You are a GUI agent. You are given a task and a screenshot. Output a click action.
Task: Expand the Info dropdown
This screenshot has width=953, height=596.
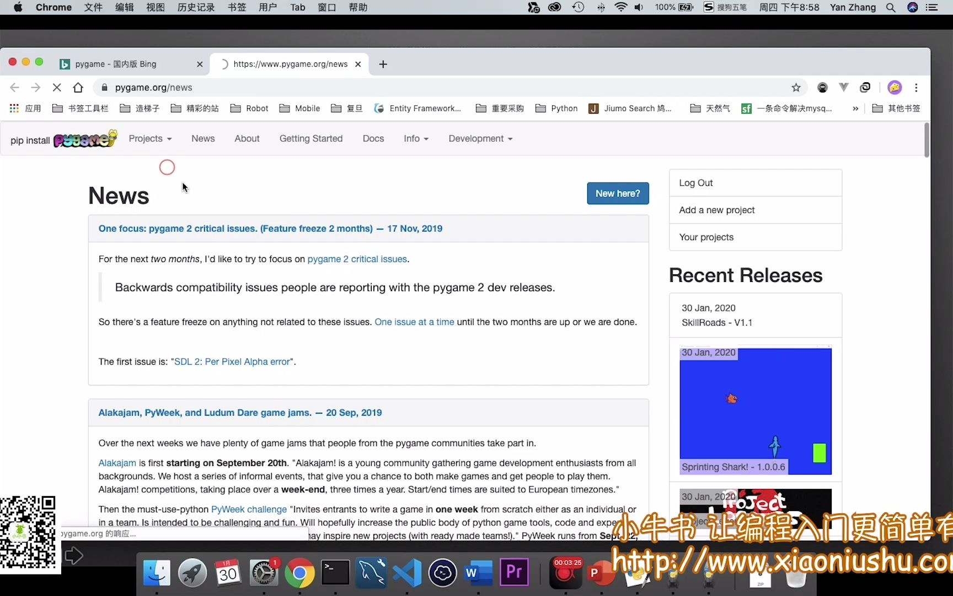(416, 139)
